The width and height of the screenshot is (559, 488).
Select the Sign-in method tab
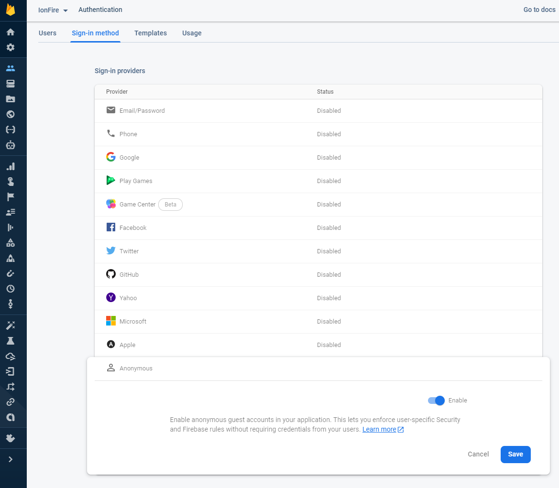point(95,33)
